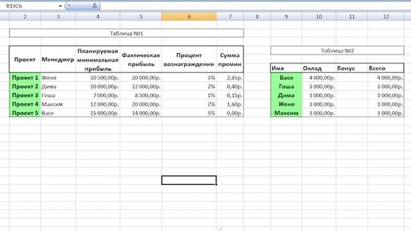
Task: Select the green 'Проект 5' cell
Action: [x=25, y=113]
